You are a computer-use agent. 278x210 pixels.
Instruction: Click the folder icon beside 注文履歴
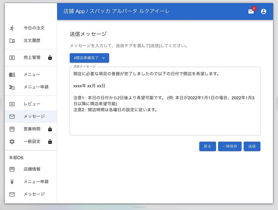point(12,41)
